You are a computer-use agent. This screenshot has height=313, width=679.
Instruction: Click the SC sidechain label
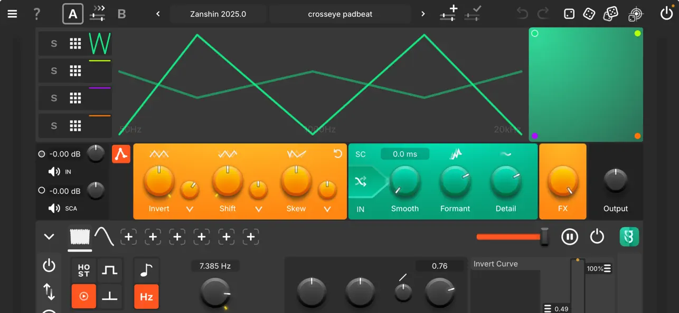(x=361, y=154)
